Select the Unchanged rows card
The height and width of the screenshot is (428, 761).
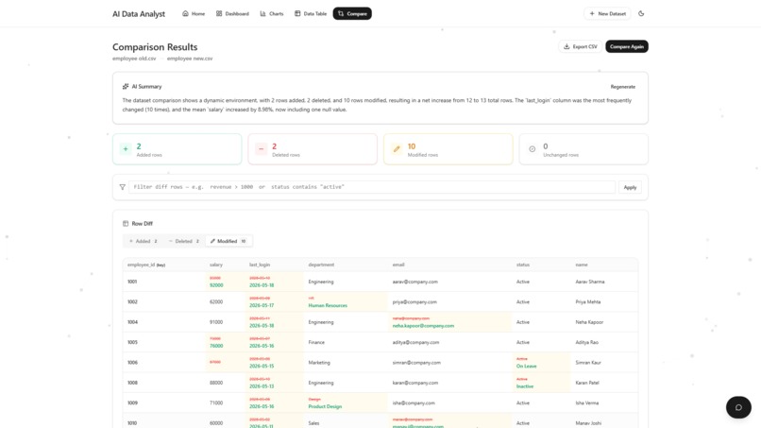click(583, 149)
